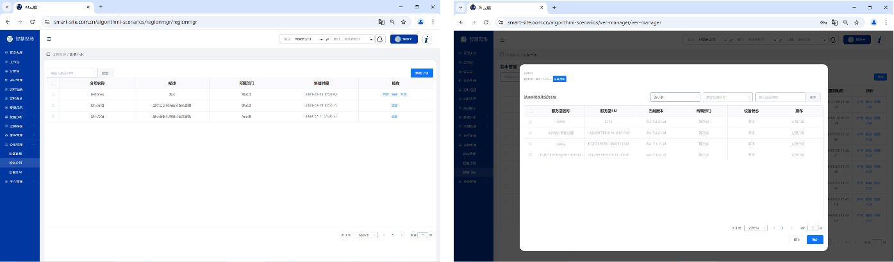Click the group name search input field

[x=72, y=73]
